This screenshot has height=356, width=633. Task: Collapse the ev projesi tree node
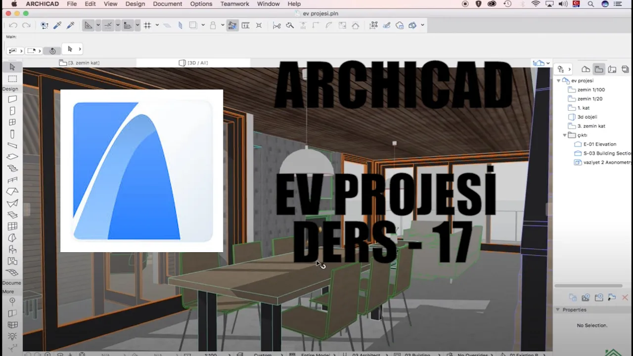[x=559, y=81]
